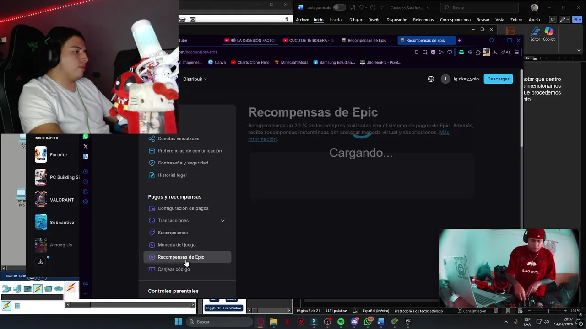The image size is (586, 329).
Task: Click the Epic launcher downloads icon
Action: click(40, 261)
